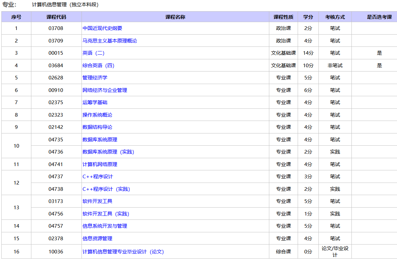This screenshot has width=397, height=260.
Task: Select course code 04735
Action: tap(56, 140)
